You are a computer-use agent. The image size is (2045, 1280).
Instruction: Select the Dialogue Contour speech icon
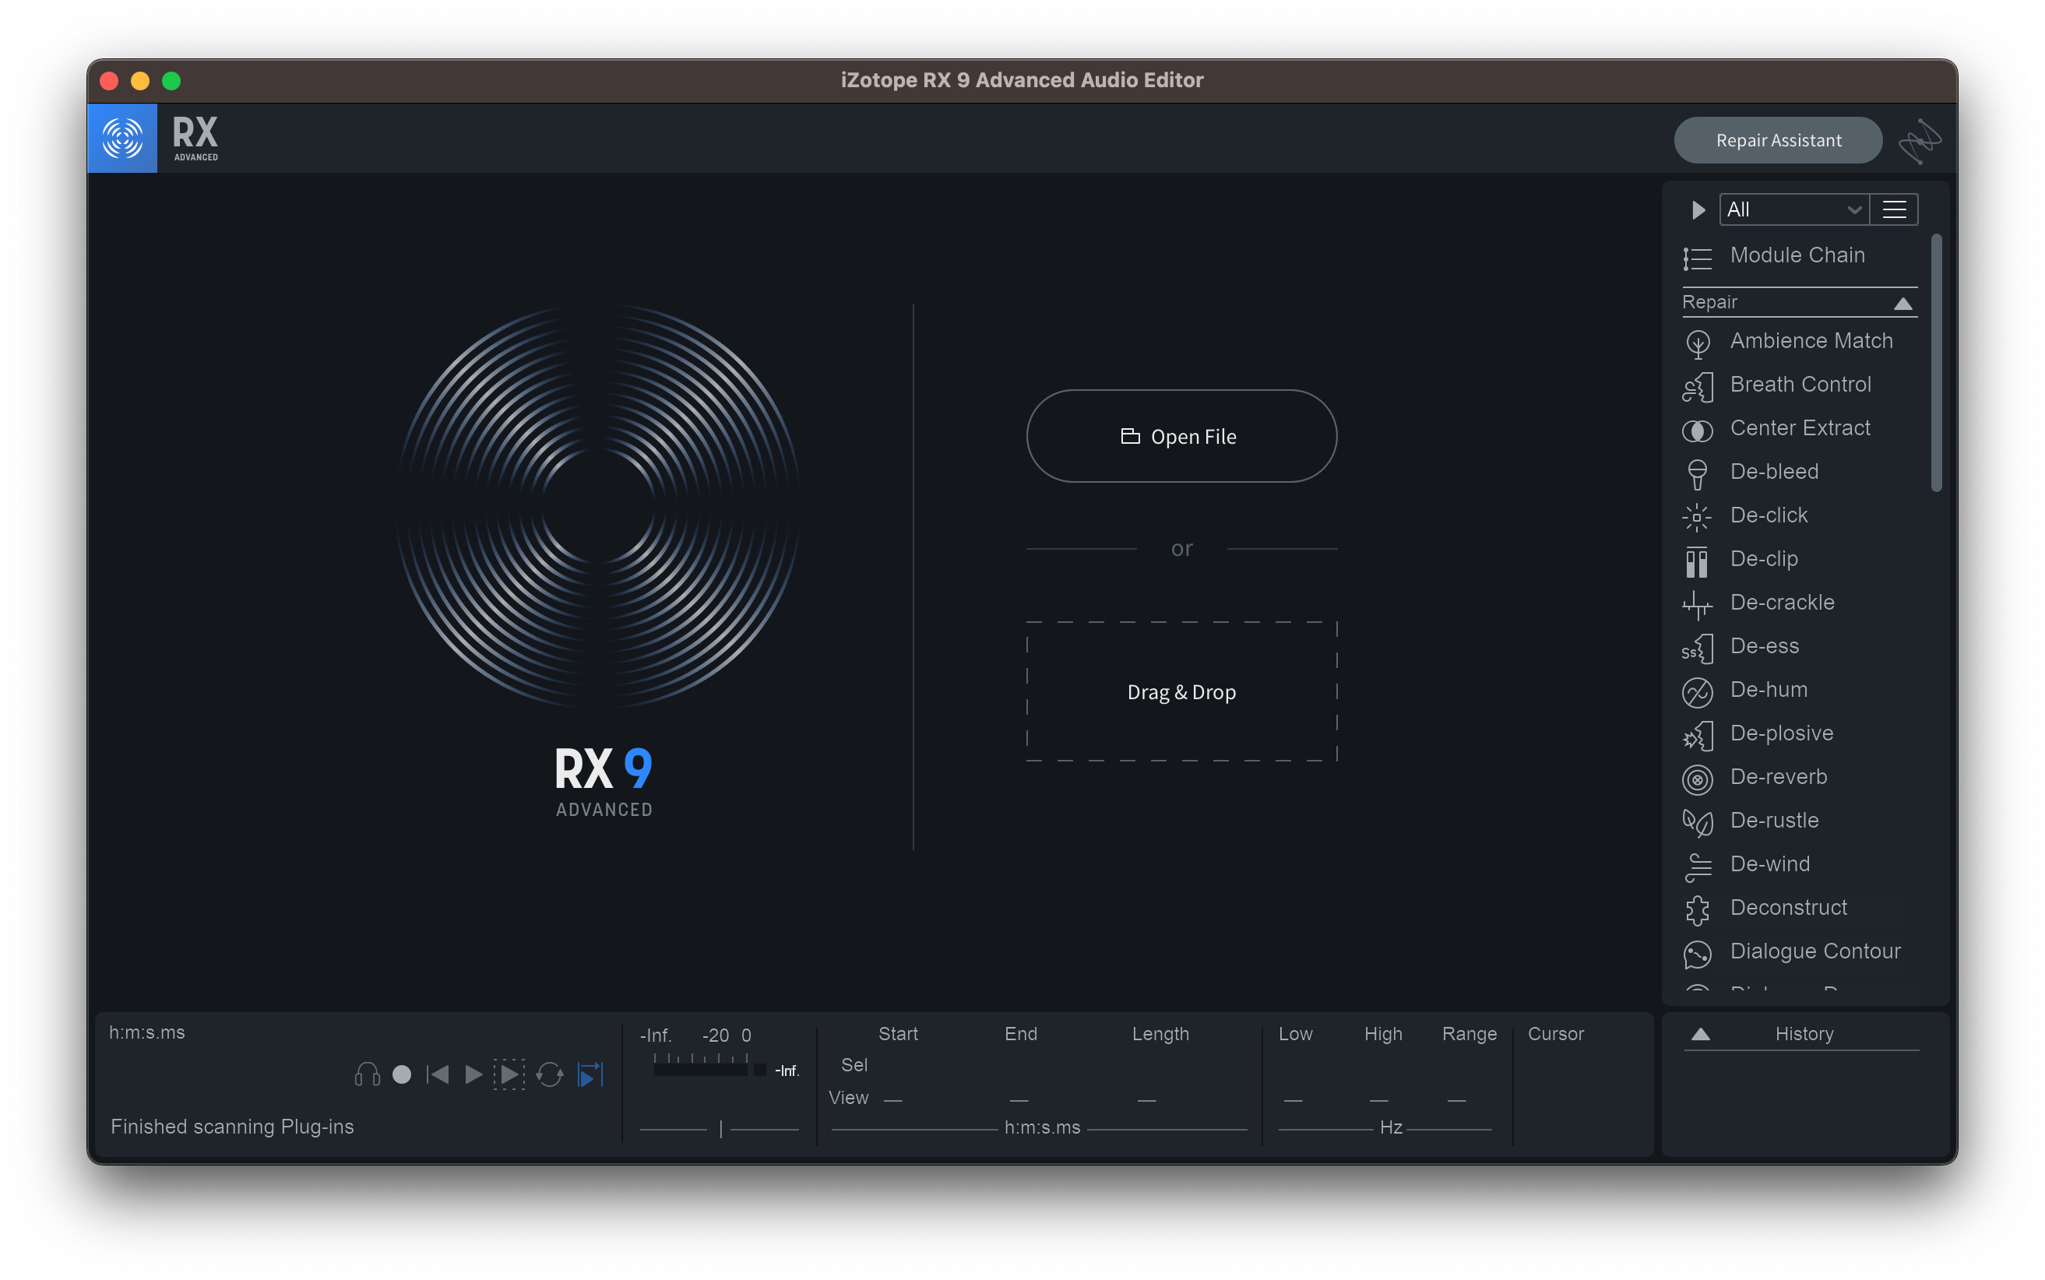(1697, 954)
